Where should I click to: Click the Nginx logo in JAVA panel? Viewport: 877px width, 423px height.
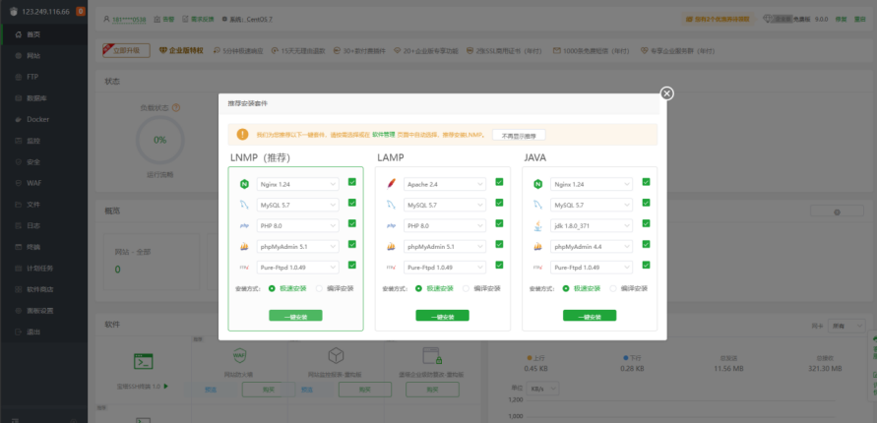tap(537, 184)
